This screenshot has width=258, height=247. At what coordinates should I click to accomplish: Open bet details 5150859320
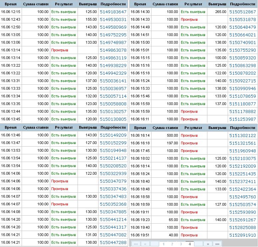point(243,58)
